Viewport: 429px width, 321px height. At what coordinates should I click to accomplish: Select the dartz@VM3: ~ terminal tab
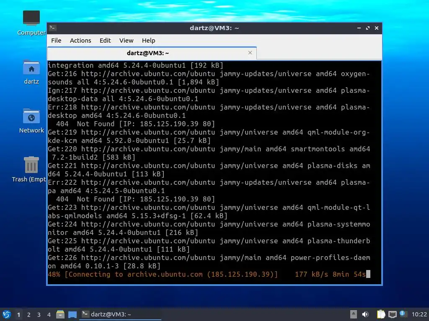click(152, 53)
